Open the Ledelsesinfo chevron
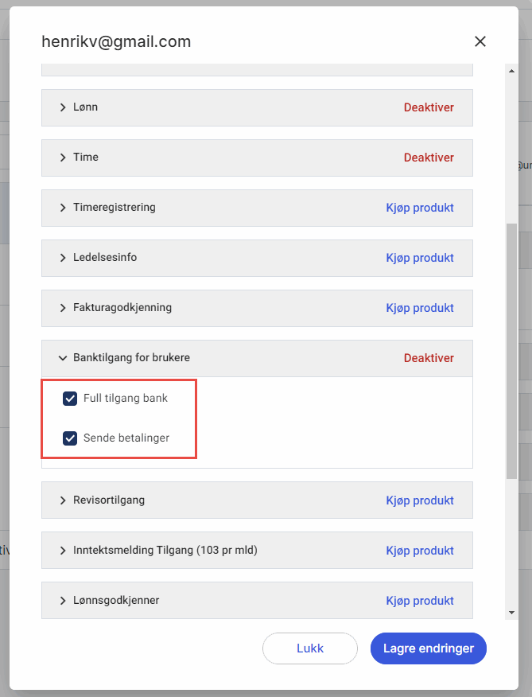The width and height of the screenshot is (532, 697). (63, 258)
